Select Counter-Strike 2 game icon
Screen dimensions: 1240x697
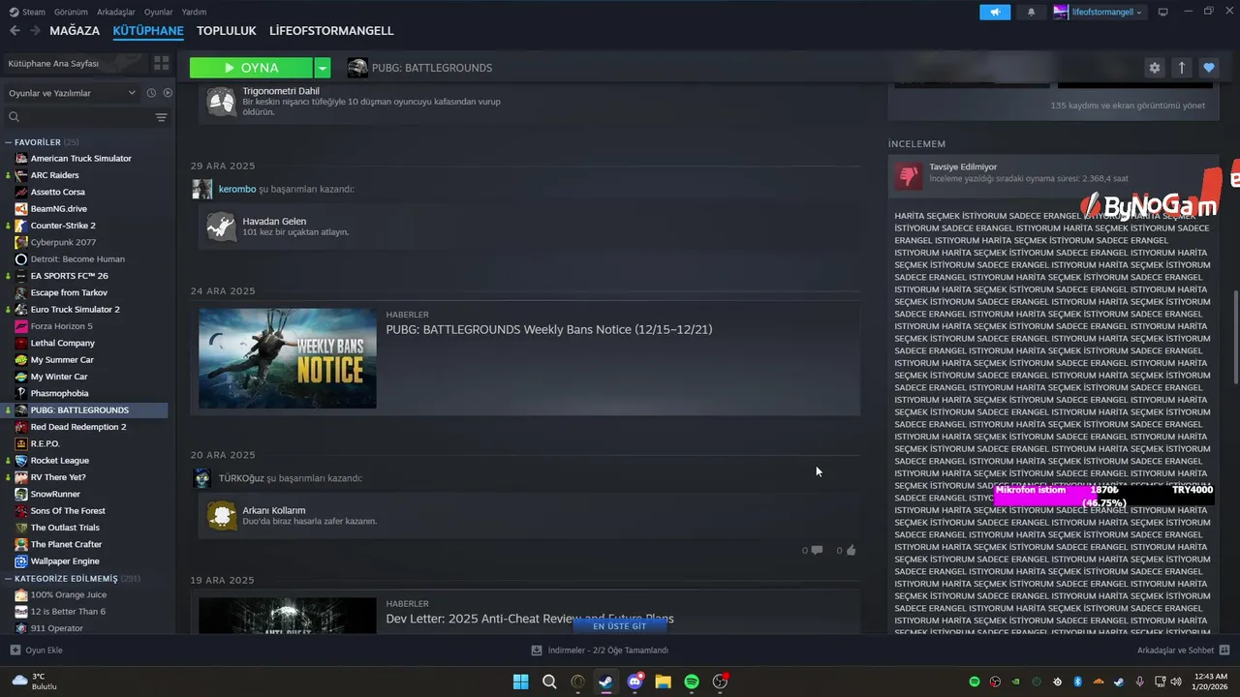(21, 226)
